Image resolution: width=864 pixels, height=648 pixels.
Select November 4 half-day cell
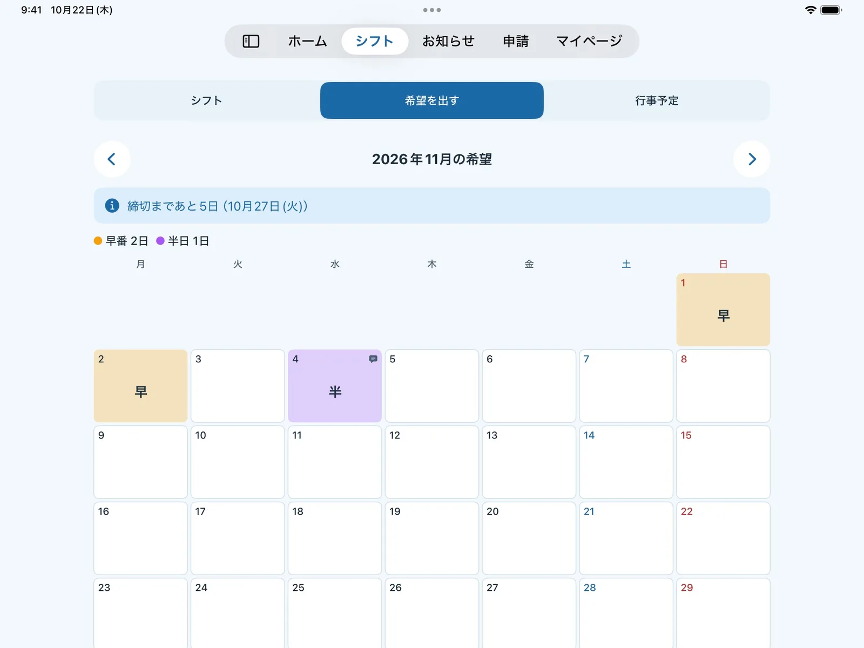pos(335,386)
